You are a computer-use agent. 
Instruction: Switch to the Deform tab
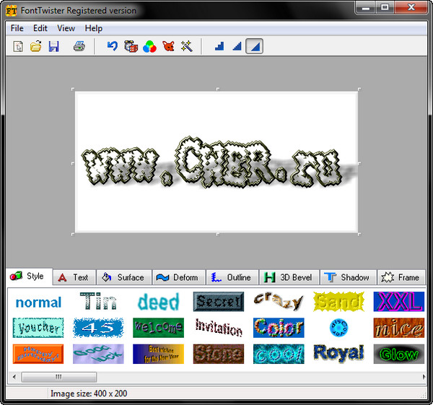(x=177, y=277)
